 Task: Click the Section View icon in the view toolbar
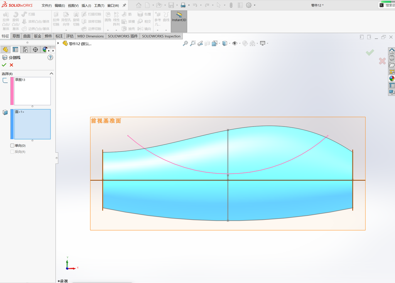(207, 43)
